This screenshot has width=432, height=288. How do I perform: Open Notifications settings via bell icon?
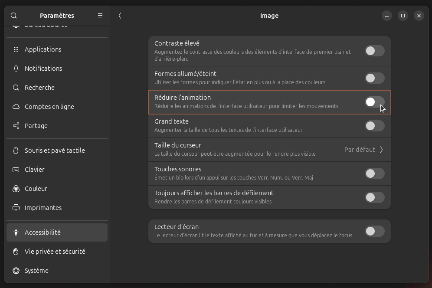16,68
